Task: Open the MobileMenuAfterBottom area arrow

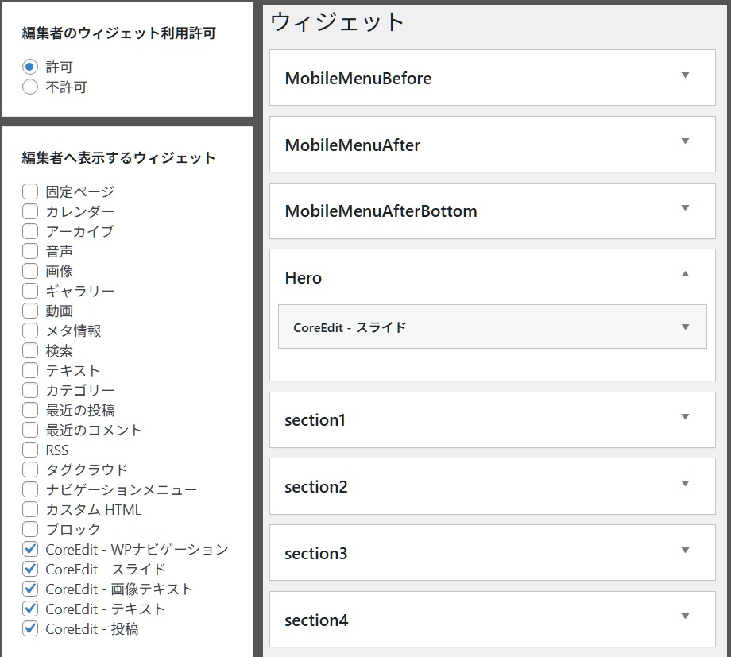Action: pos(685,208)
